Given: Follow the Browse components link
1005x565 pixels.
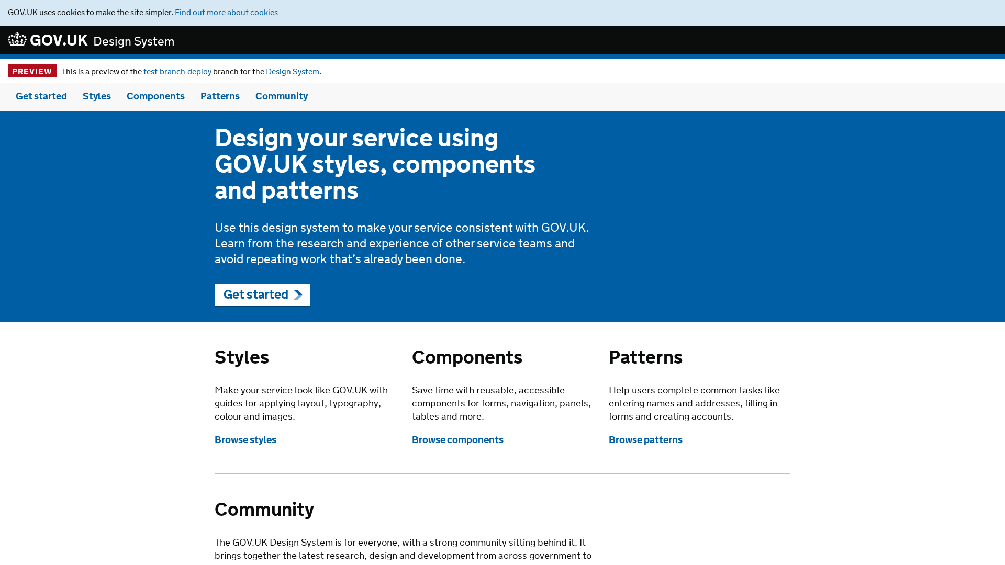Looking at the screenshot, I should (457, 440).
